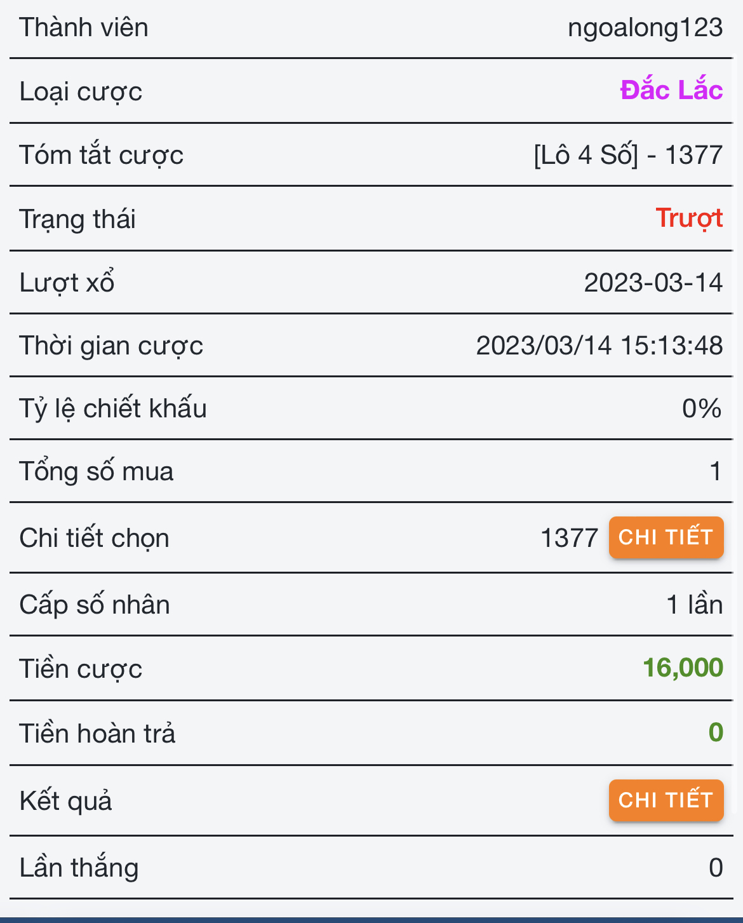Select the username ngoalong123
Screen dimensions: 743x923
pos(645,28)
